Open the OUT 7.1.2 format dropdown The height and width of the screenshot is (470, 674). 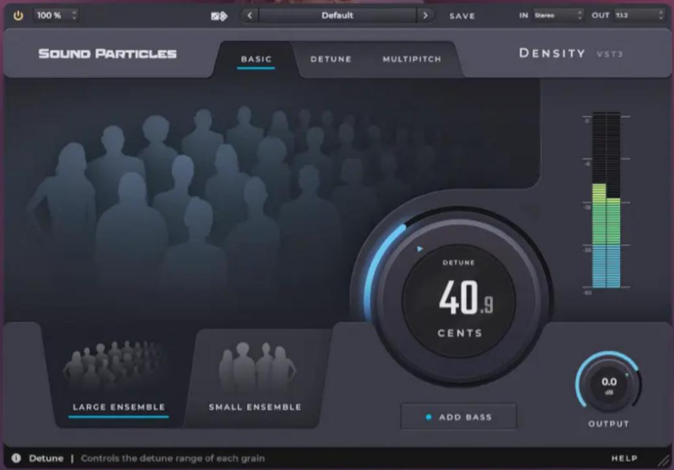pyautogui.click(x=639, y=16)
